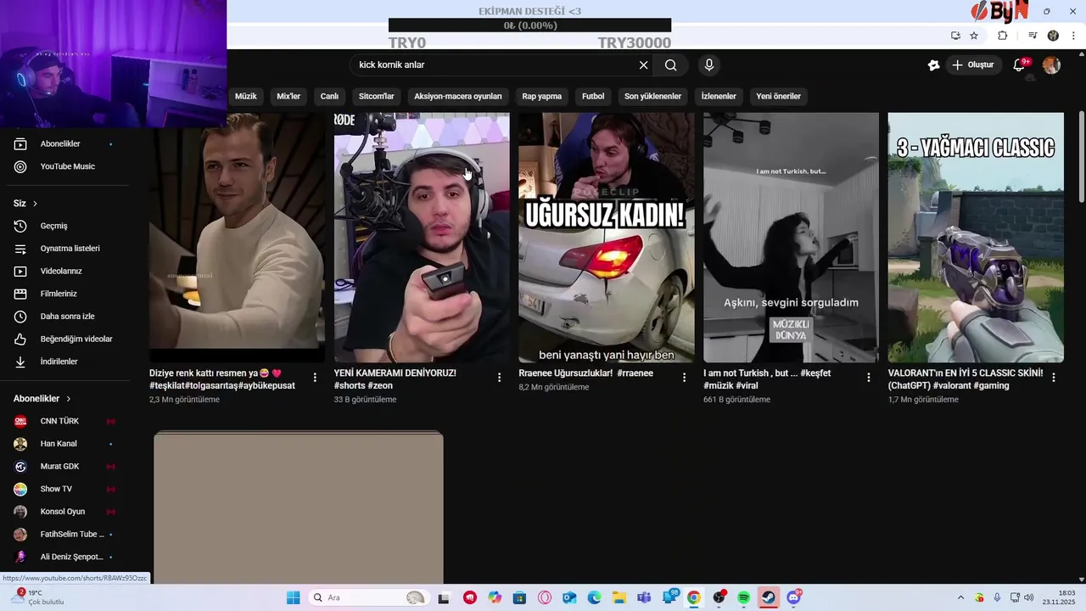
Task: Select the 'Mix'ler' filter chip
Action: 288,96
